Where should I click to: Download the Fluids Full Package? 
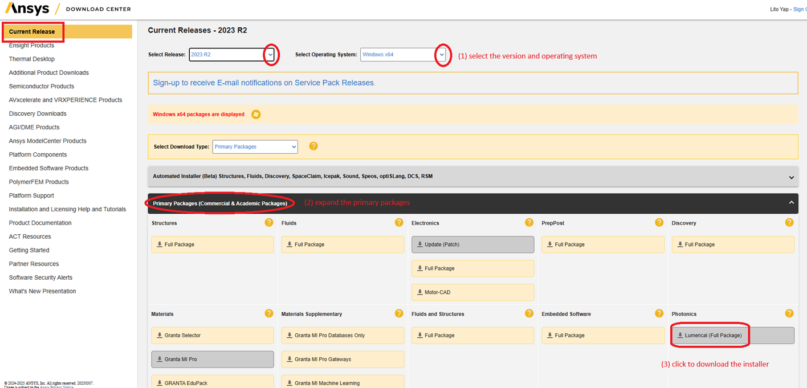tap(343, 244)
